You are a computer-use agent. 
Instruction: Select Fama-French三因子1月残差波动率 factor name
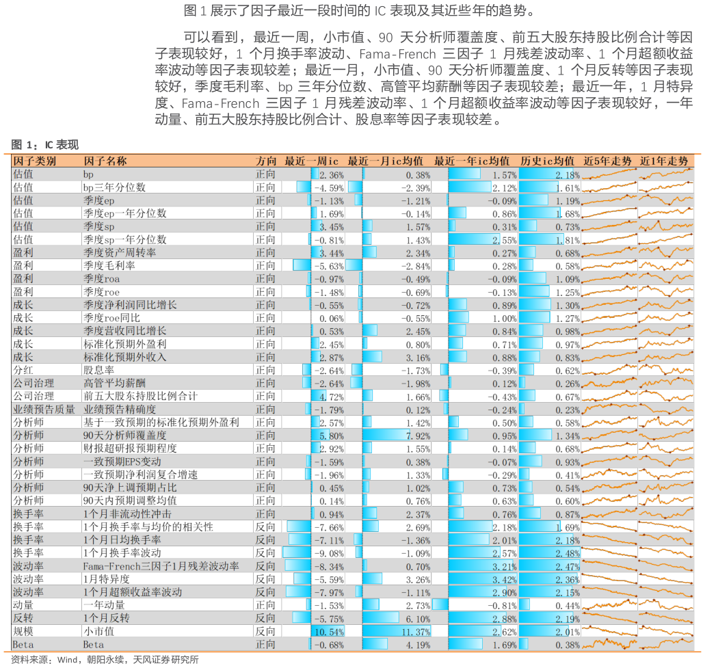tap(161, 566)
